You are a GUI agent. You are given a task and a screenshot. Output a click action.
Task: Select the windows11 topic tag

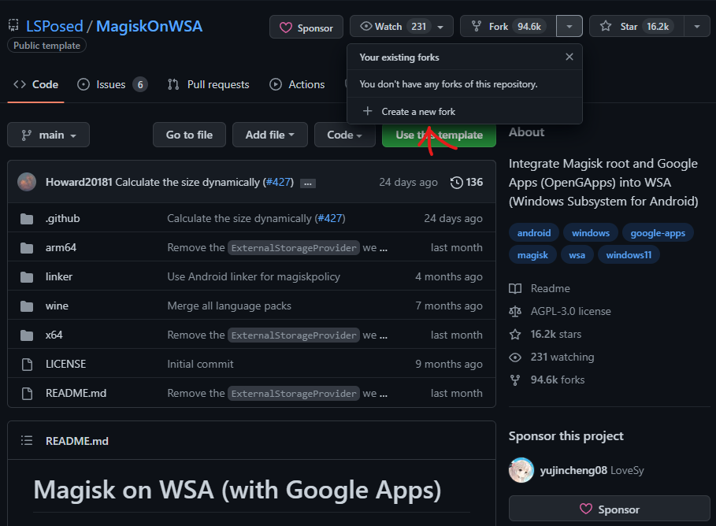point(629,255)
